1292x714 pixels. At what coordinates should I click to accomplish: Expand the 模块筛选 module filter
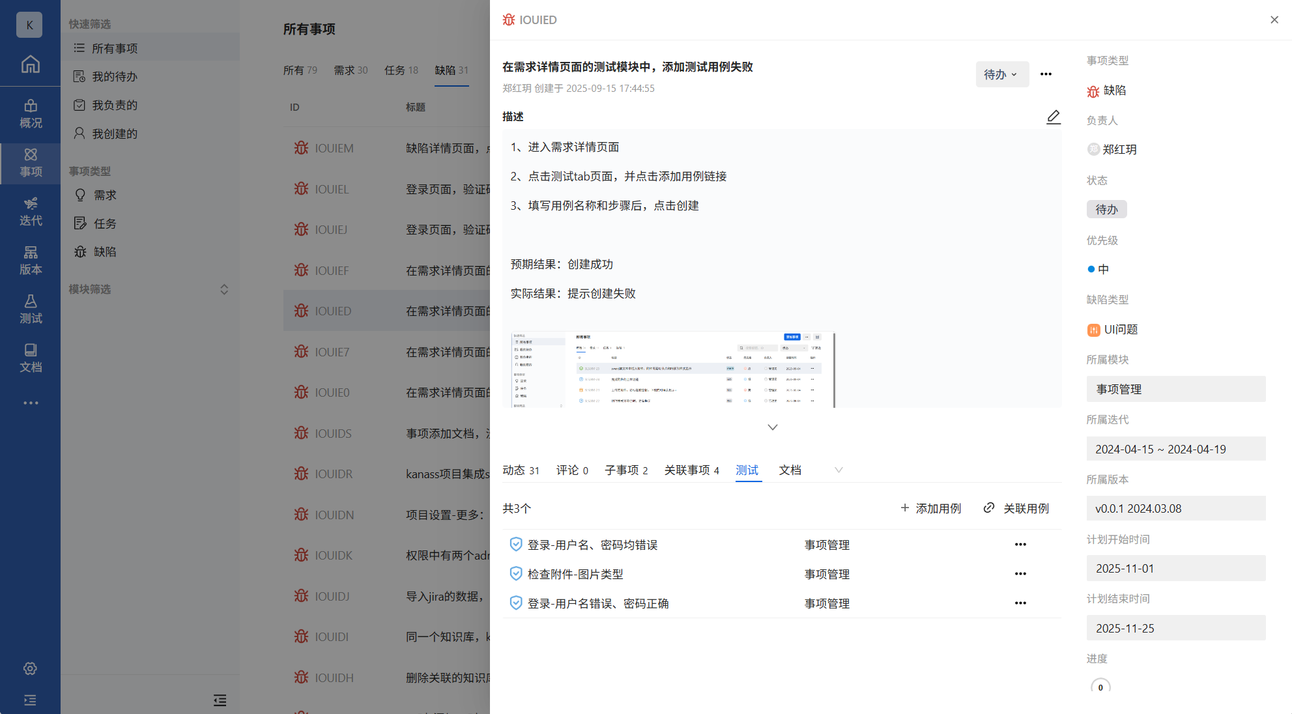(223, 289)
